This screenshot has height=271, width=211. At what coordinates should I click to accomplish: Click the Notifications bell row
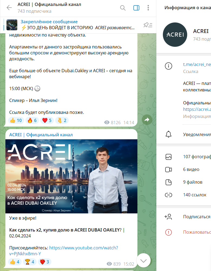click(x=189, y=134)
